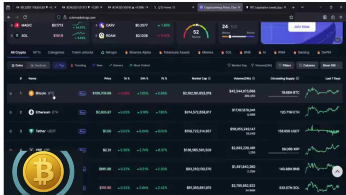Jump to top with the up arrow button
Viewport: 346px width, 195px height.
coord(337,171)
